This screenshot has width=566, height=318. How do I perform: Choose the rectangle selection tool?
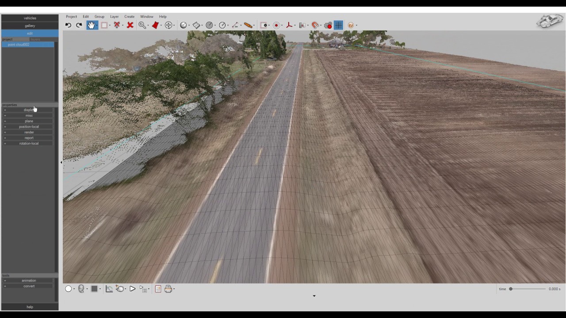[x=104, y=25]
